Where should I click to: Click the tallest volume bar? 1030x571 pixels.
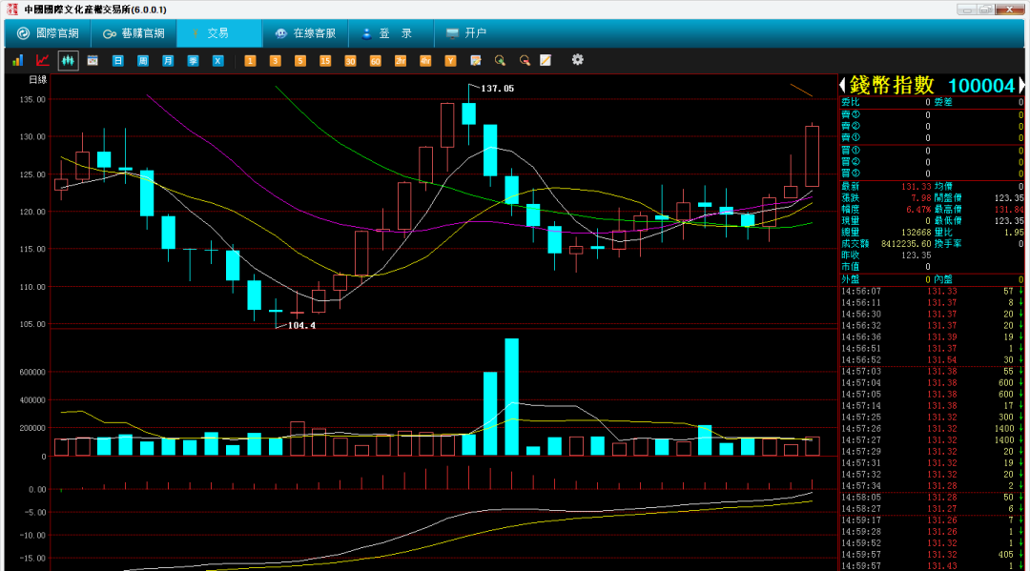512,398
